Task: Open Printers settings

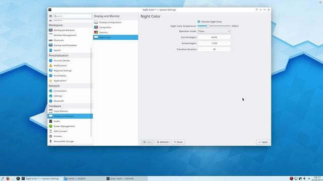Action: coord(70,136)
